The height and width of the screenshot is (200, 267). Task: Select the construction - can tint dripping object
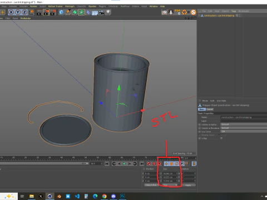pyautogui.click(x=219, y=16)
